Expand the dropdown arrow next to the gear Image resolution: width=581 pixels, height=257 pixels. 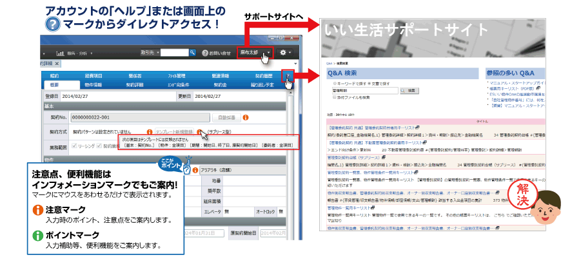tap(290, 53)
